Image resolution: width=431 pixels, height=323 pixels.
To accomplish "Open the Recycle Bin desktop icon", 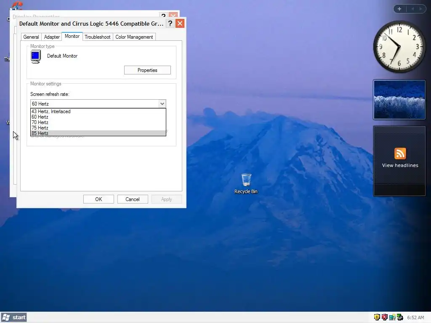I will (246, 184).
